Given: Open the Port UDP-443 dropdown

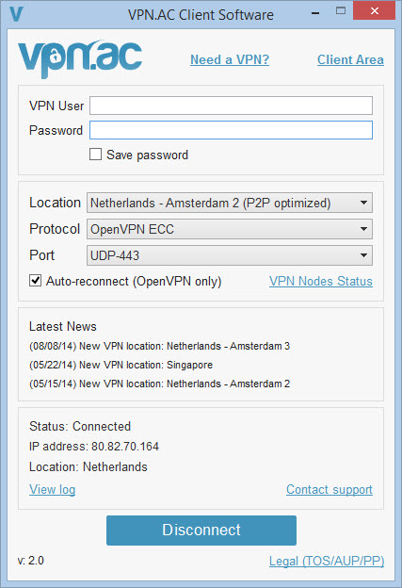Looking at the screenshot, I should [x=230, y=255].
